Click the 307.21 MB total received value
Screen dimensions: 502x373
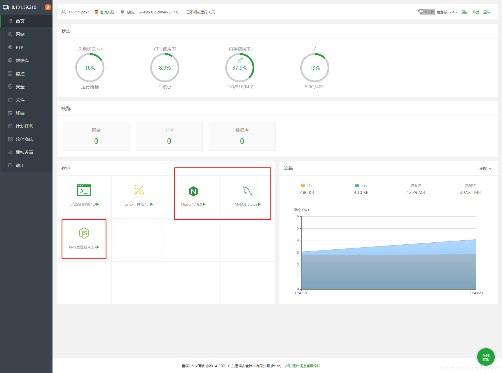(470, 192)
